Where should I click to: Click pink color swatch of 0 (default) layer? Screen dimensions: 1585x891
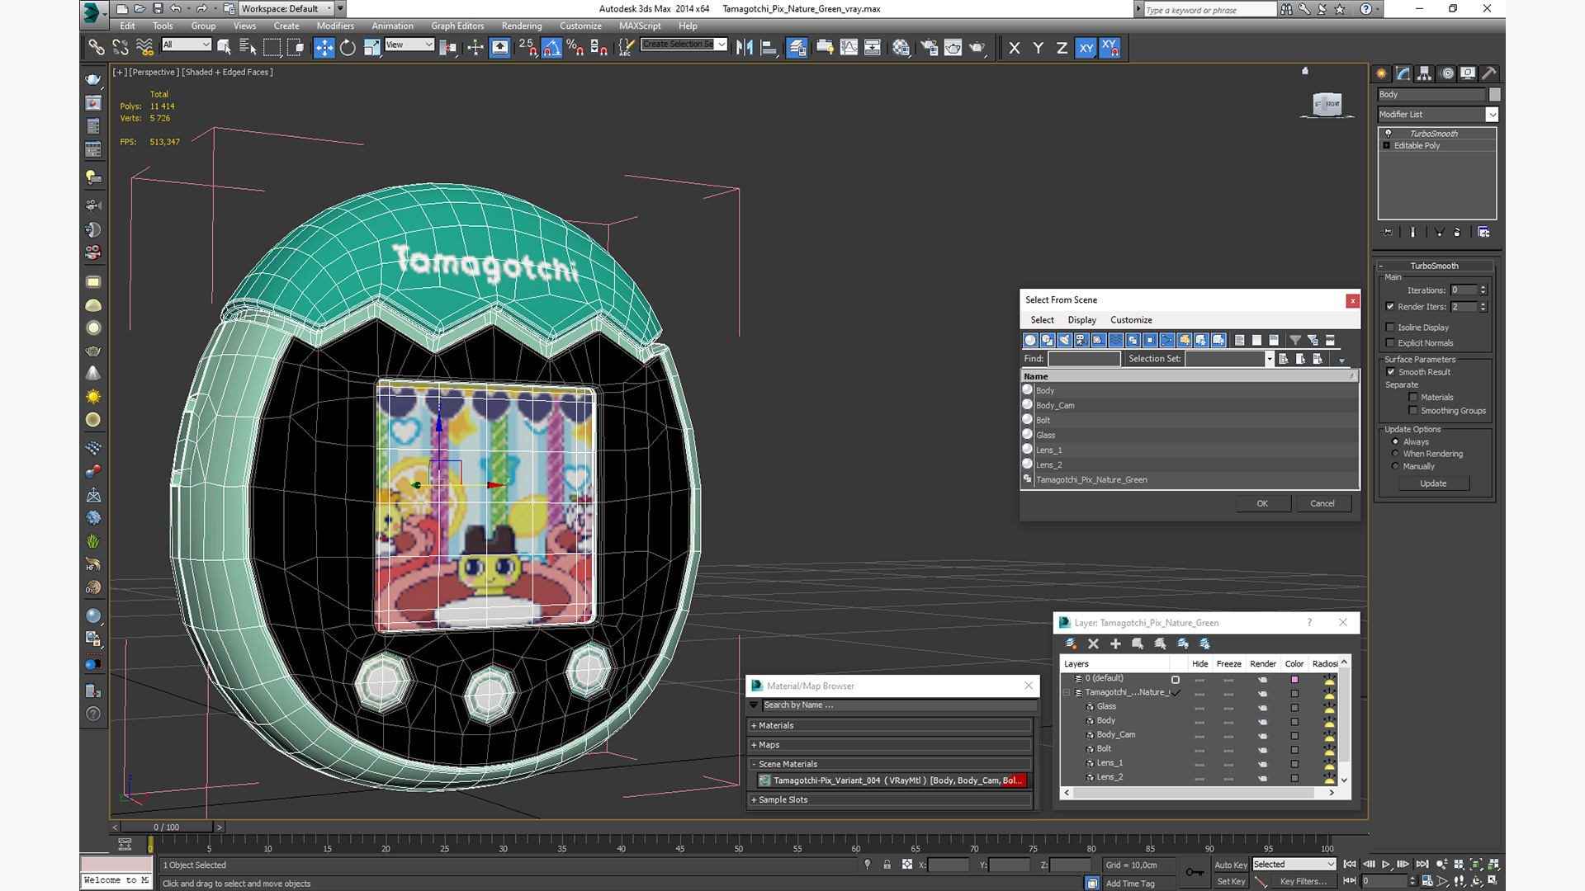1294,680
